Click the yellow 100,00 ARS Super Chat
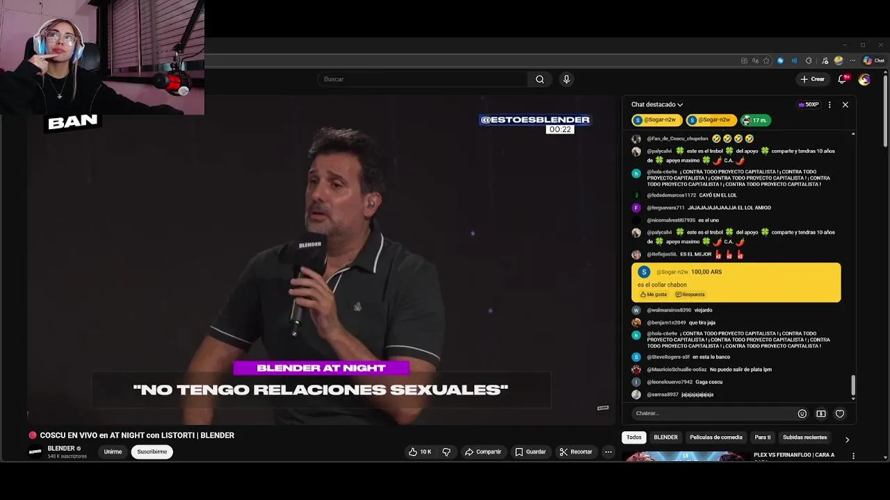Image resolution: width=890 pixels, height=500 pixels. (736, 283)
